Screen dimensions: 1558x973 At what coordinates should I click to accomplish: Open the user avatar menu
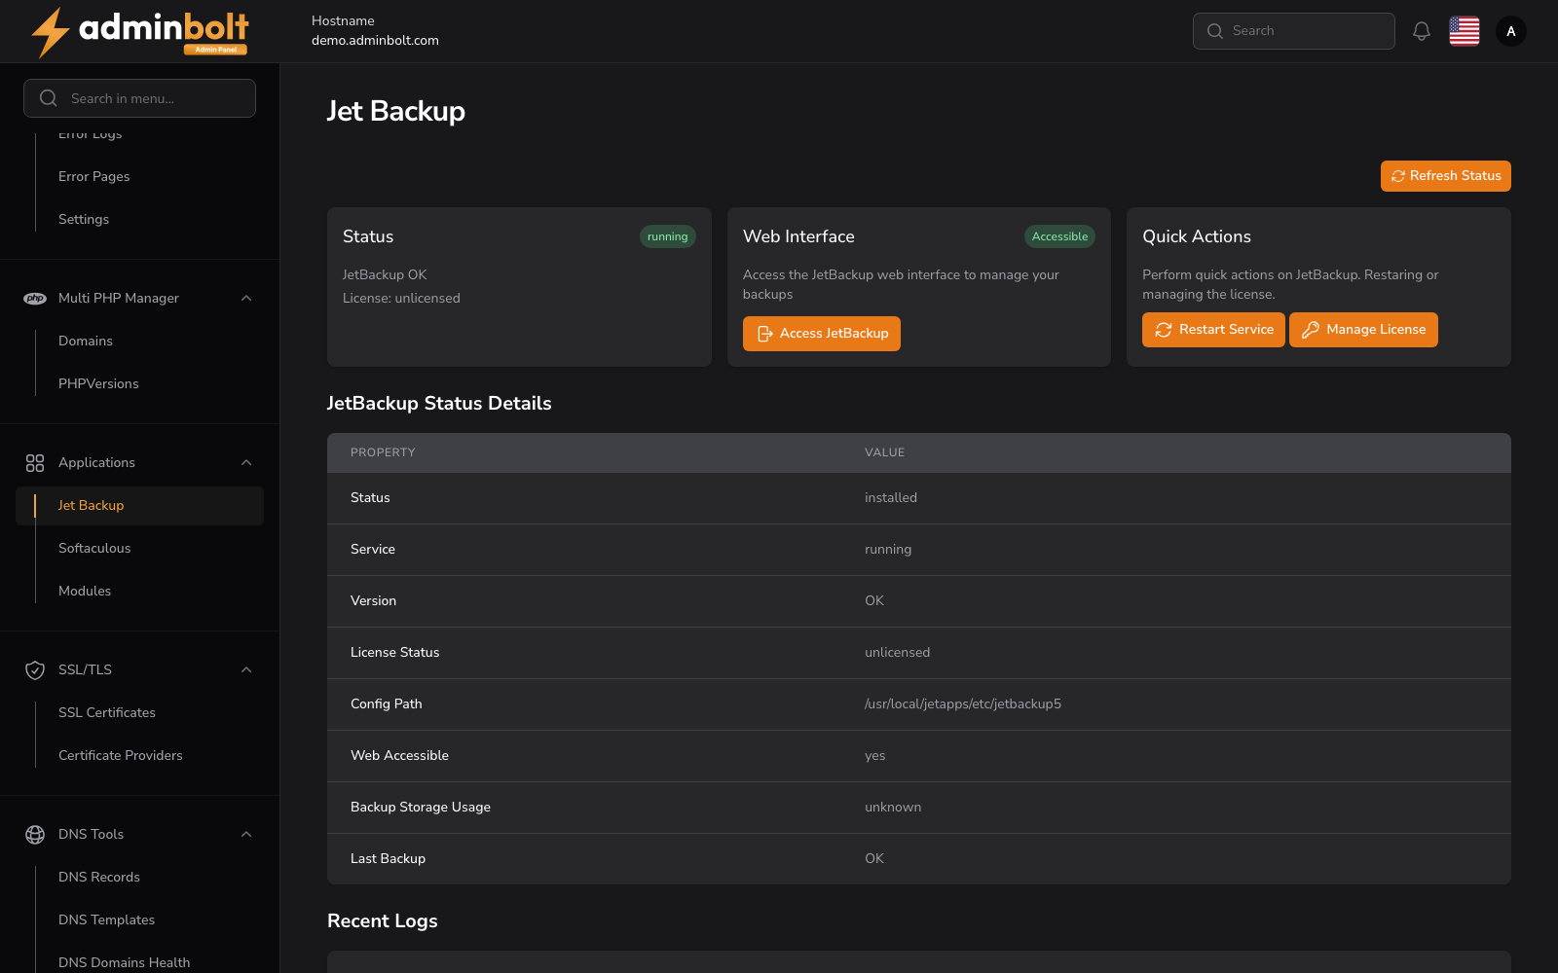click(x=1511, y=31)
